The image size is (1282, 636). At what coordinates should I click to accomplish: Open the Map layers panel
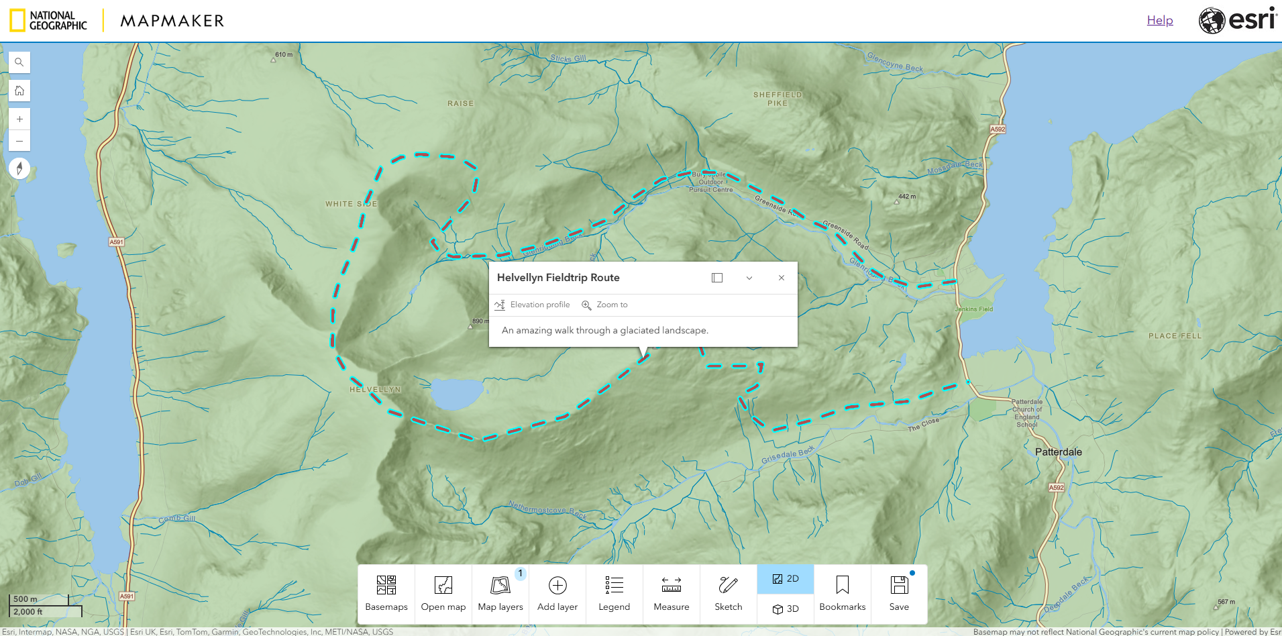coord(500,593)
